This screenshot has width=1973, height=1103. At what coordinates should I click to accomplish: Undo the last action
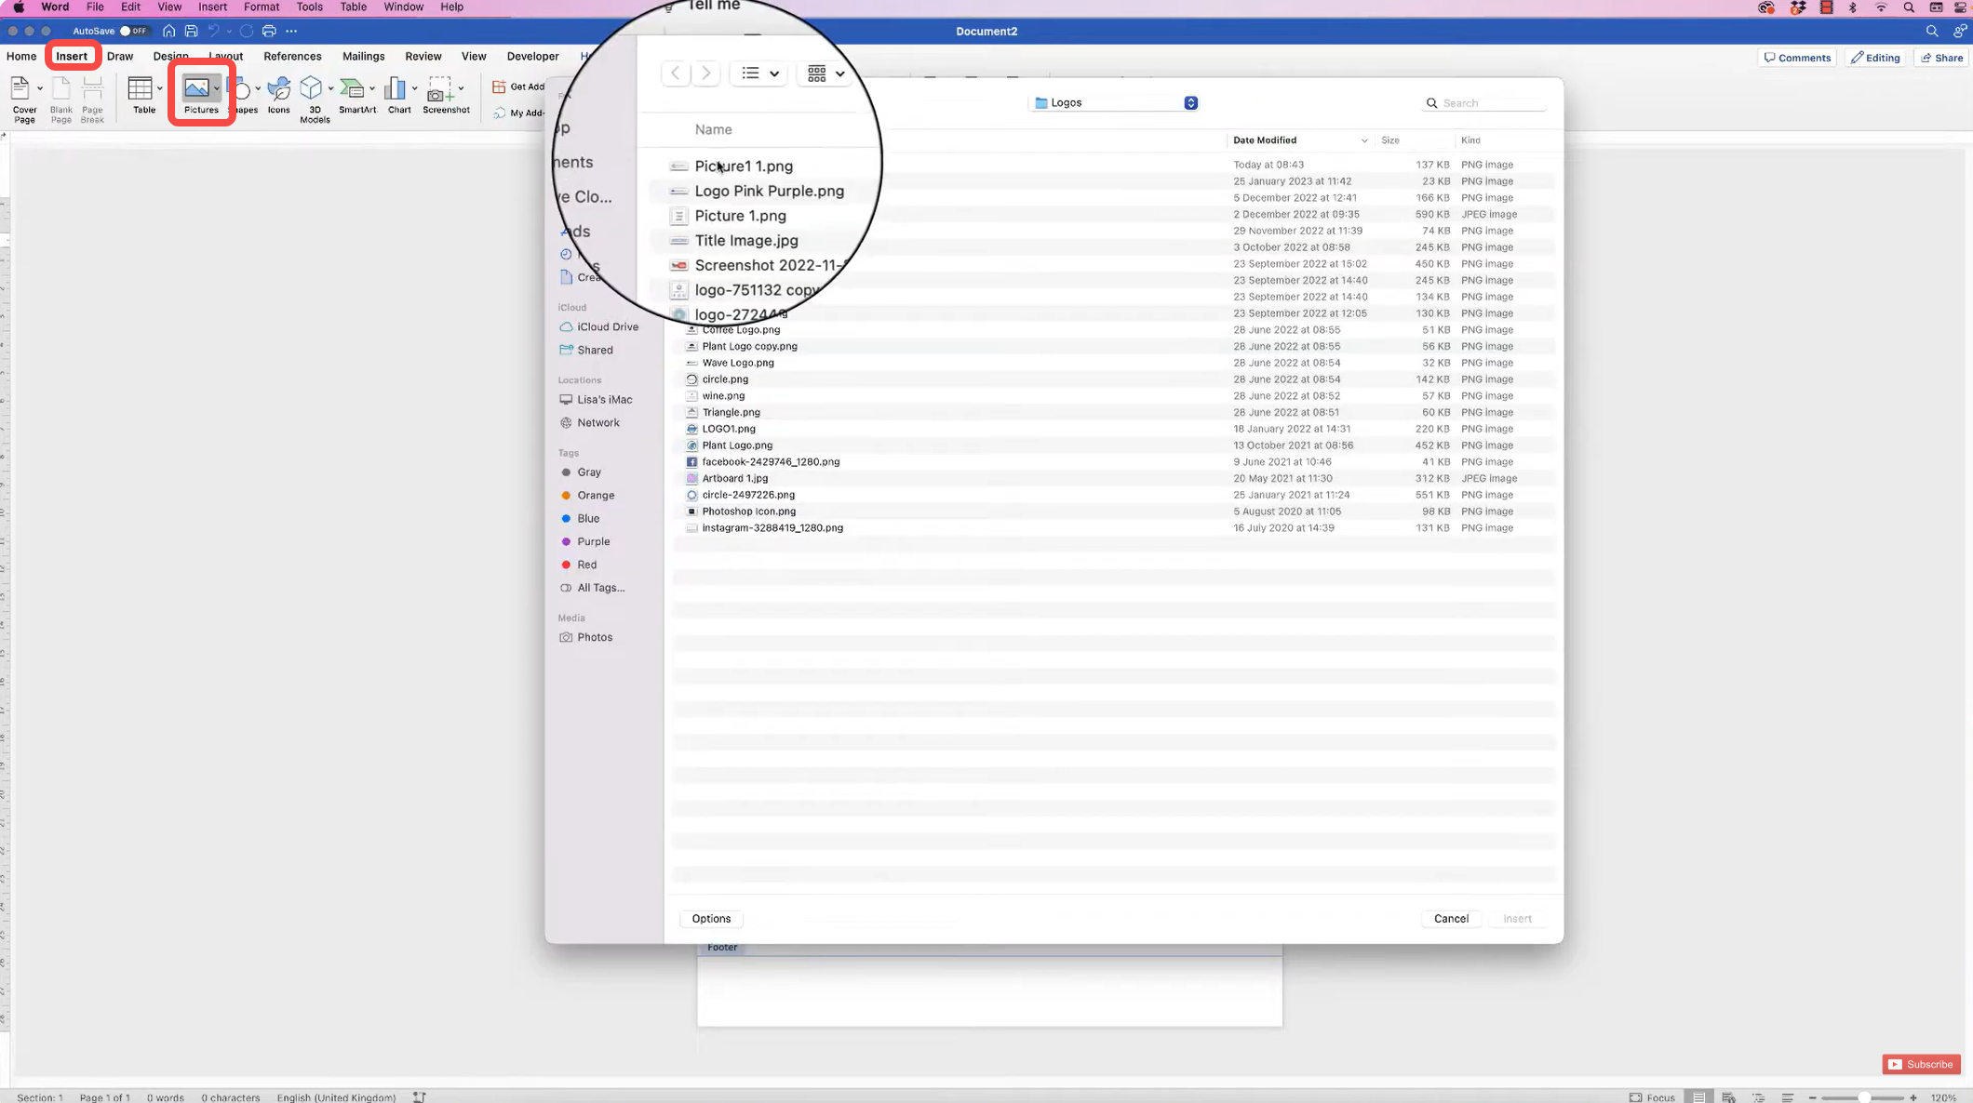[x=213, y=31]
